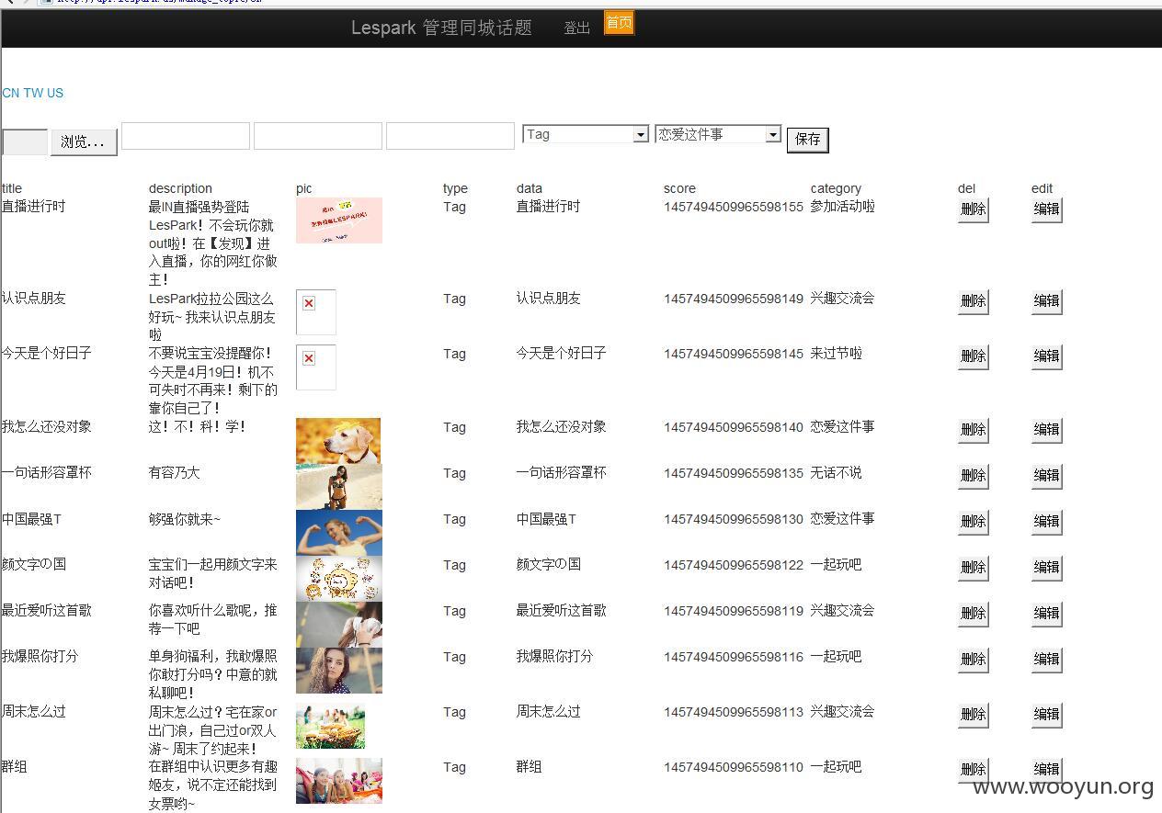Click the broken image in 认识点朋友 row
The width and height of the screenshot is (1162, 813).
coord(316,312)
